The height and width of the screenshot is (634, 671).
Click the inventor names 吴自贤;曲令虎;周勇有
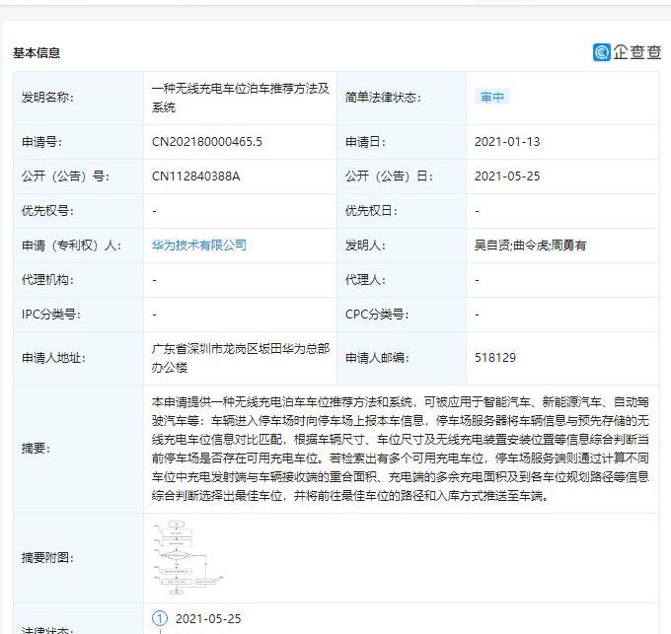coord(530,245)
